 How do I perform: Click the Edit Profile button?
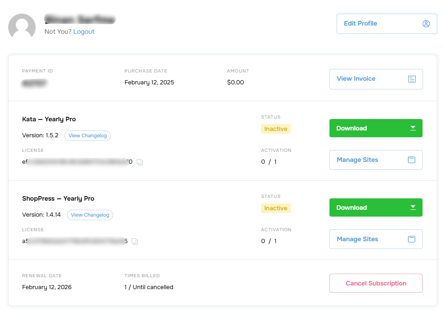click(387, 24)
